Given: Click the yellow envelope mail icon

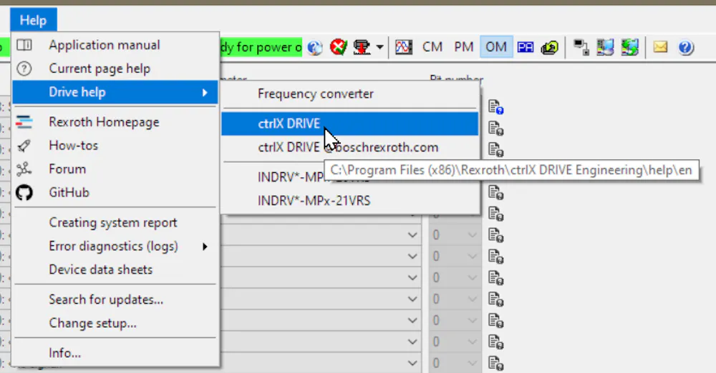Looking at the screenshot, I should (660, 47).
